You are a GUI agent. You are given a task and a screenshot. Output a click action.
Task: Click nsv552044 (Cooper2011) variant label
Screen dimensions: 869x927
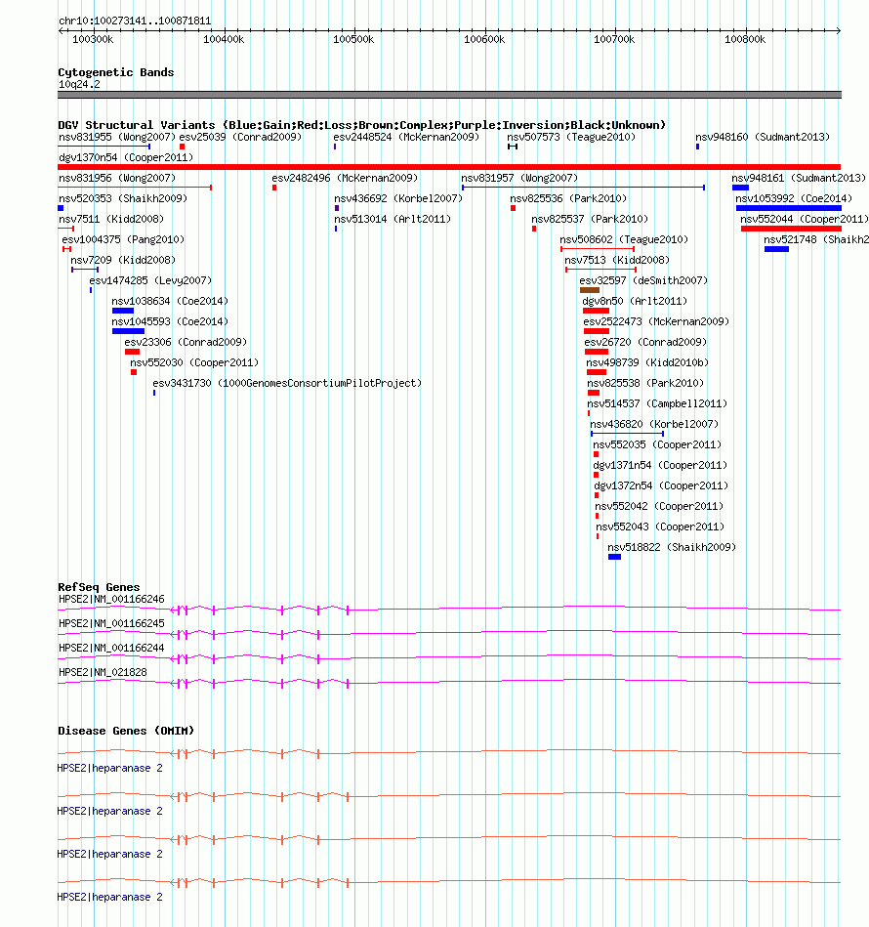(805, 220)
